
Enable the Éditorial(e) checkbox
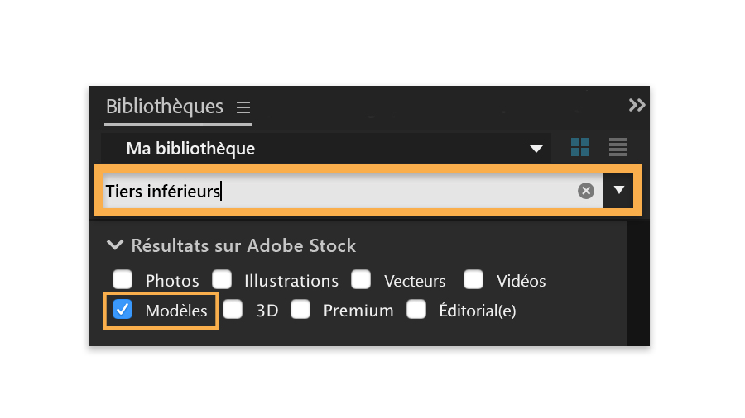coord(416,310)
